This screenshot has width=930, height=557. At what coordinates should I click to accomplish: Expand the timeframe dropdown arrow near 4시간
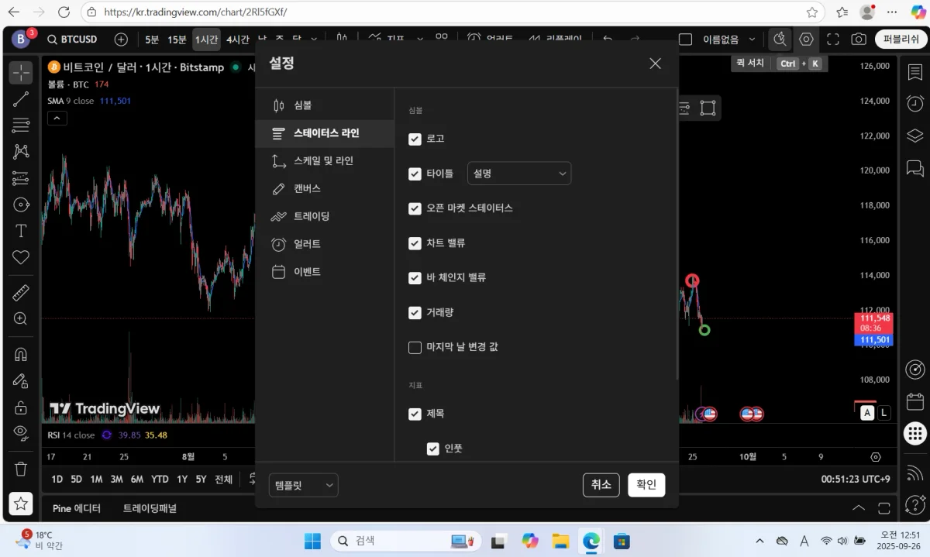[312, 39]
